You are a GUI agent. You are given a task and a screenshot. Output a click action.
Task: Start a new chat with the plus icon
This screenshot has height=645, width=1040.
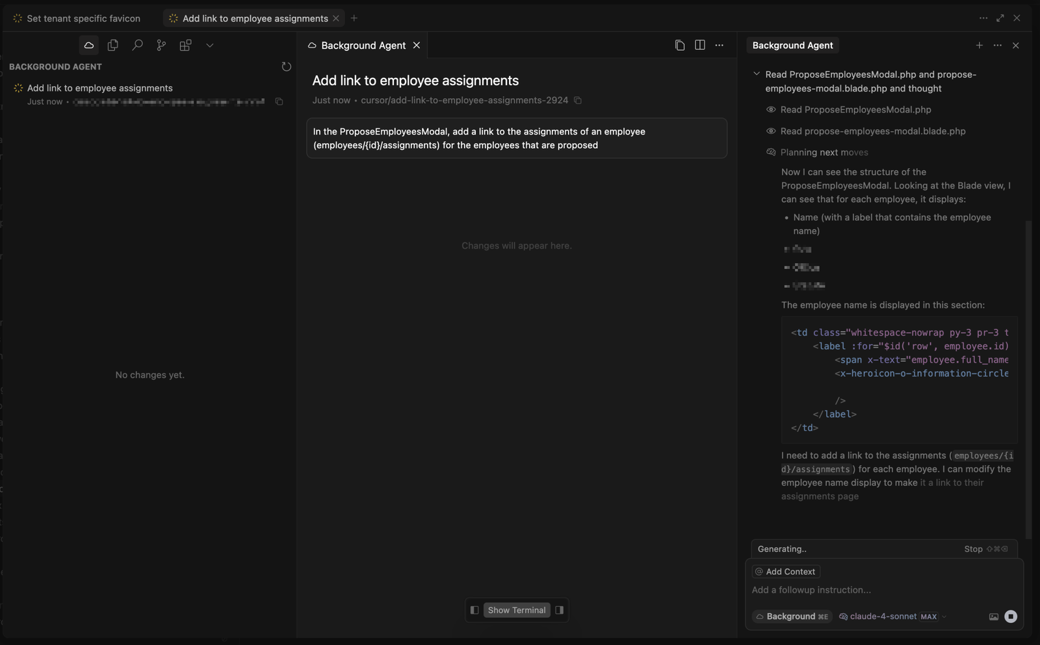(979, 45)
